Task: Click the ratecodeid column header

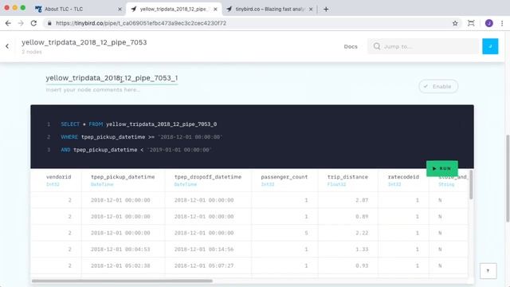Action: coord(403,177)
